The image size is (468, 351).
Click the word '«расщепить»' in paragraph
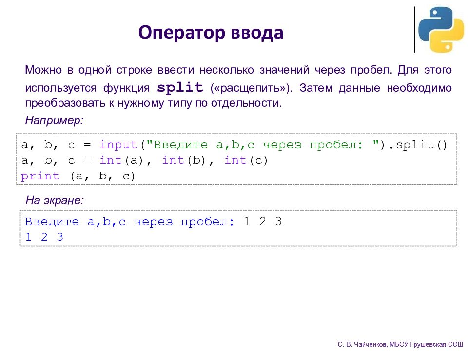(250, 88)
